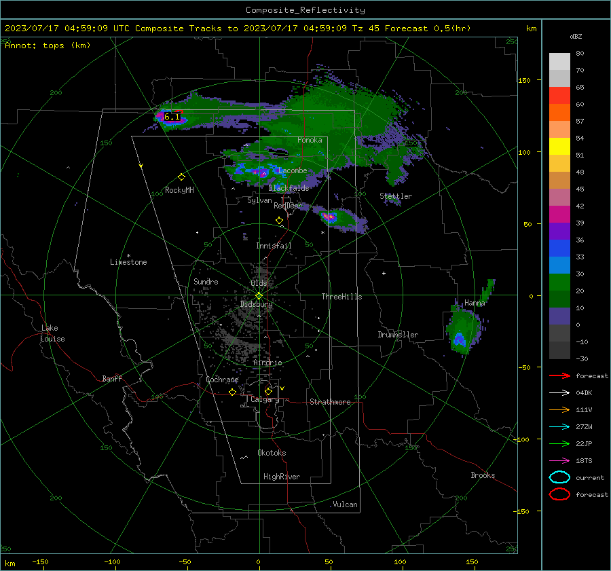
Task: Click the Limestone label
Action: pos(128,262)
